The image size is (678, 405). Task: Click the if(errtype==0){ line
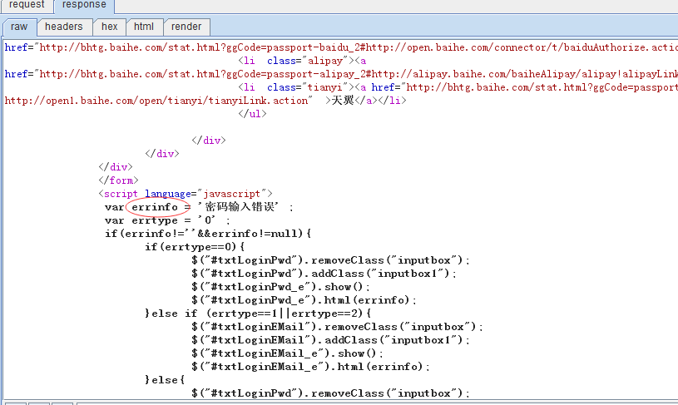point(195,247)
